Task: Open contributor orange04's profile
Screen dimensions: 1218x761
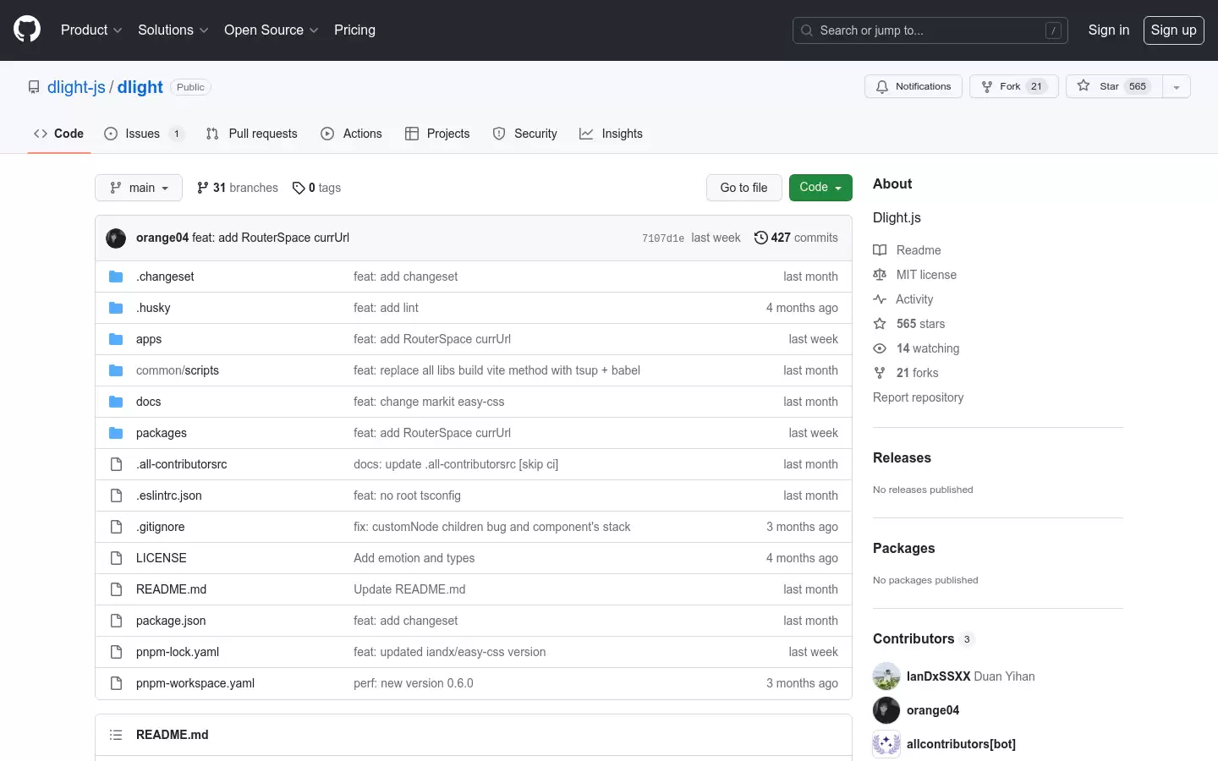Action: [932, 710]
